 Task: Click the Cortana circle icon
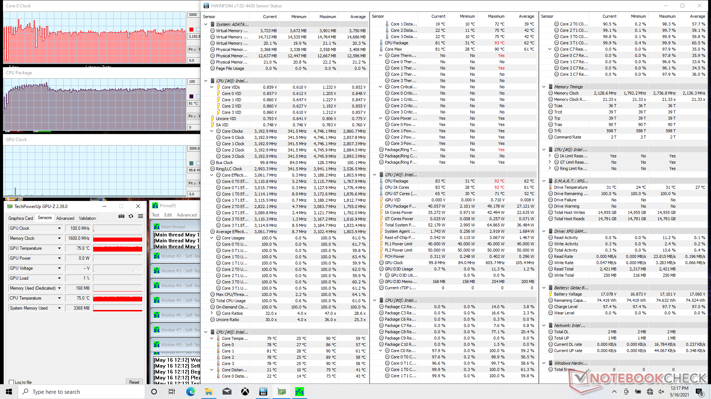coord(154,392)
